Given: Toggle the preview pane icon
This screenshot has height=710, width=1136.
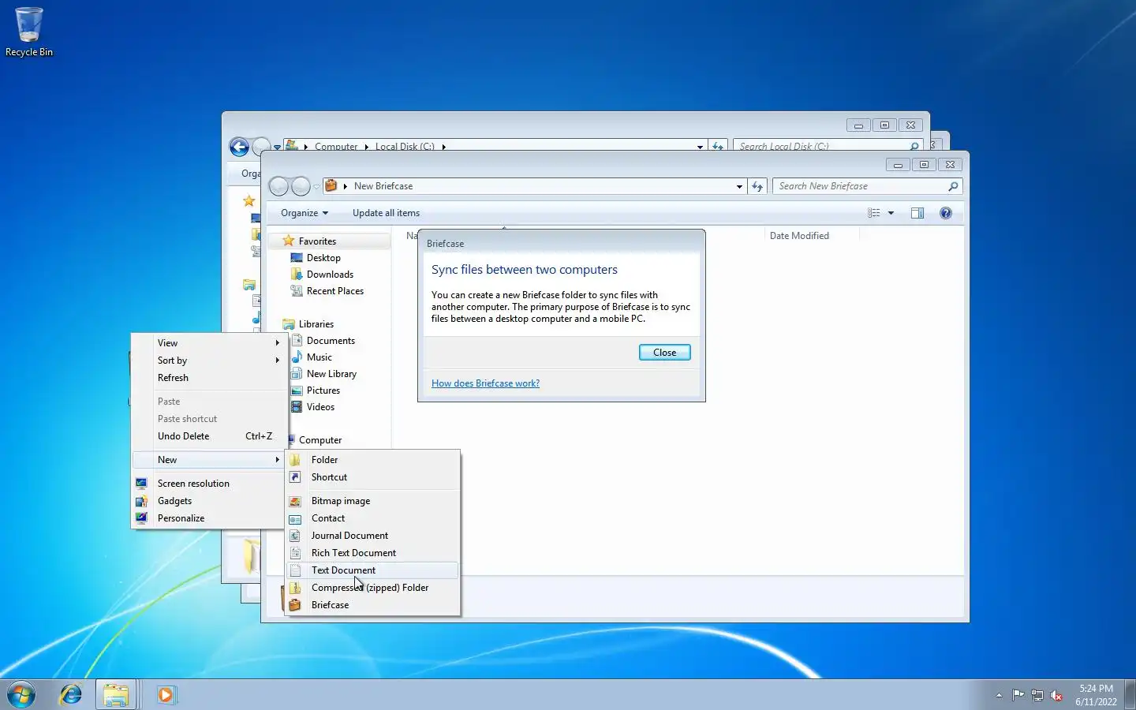Looking at the screenshot, I should [x=917, y=213].
